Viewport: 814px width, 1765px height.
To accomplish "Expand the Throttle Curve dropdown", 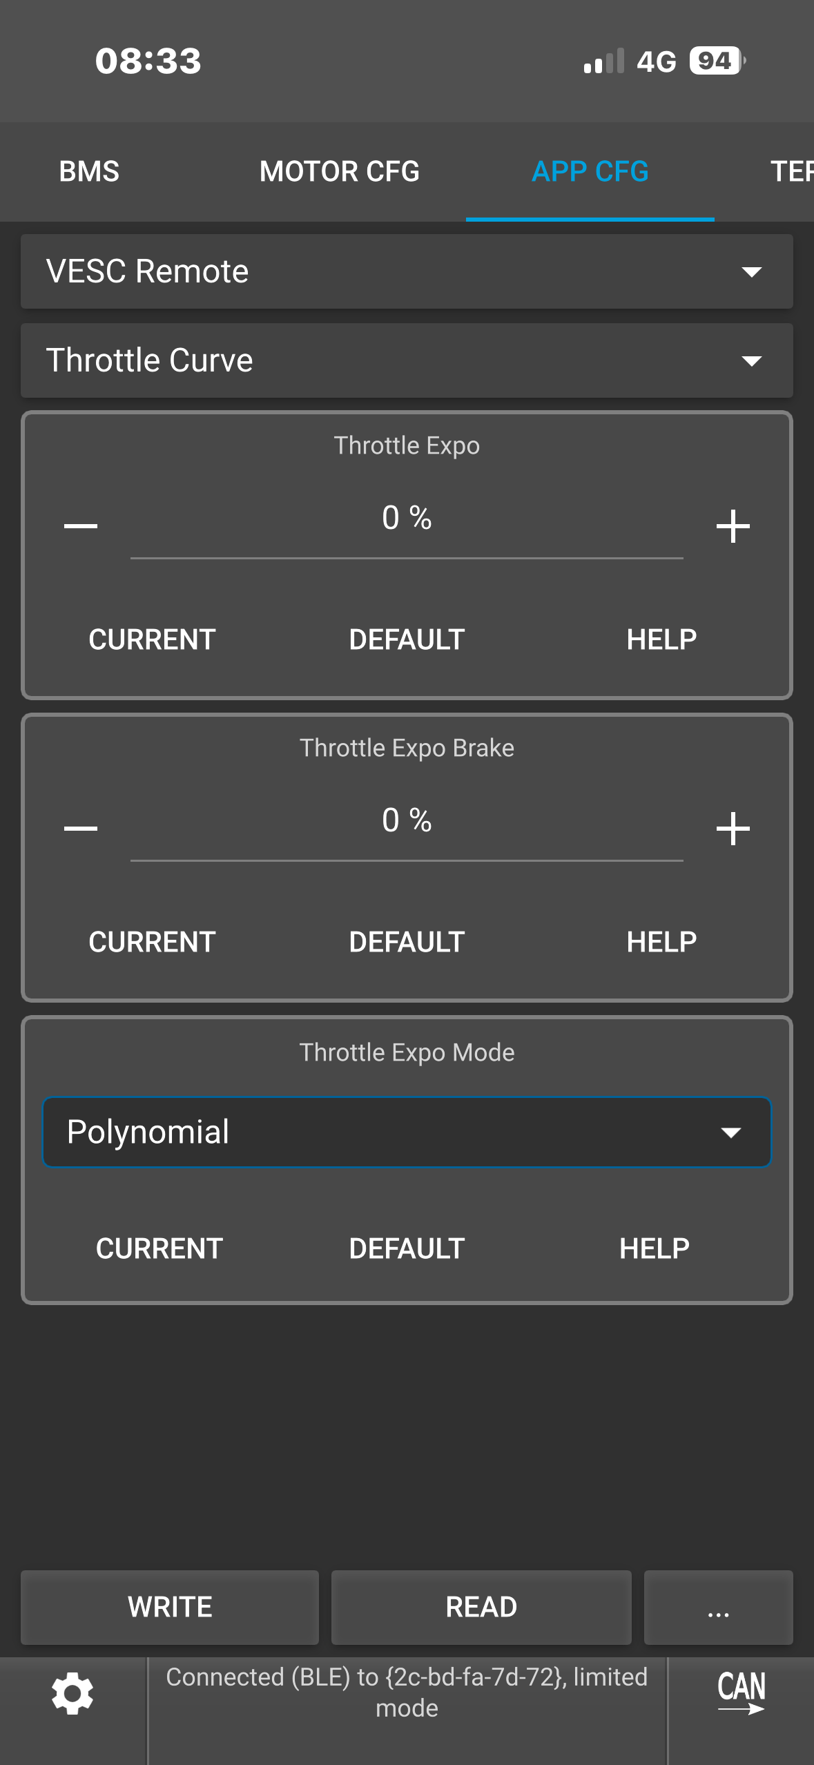I will tap(407, 360).
